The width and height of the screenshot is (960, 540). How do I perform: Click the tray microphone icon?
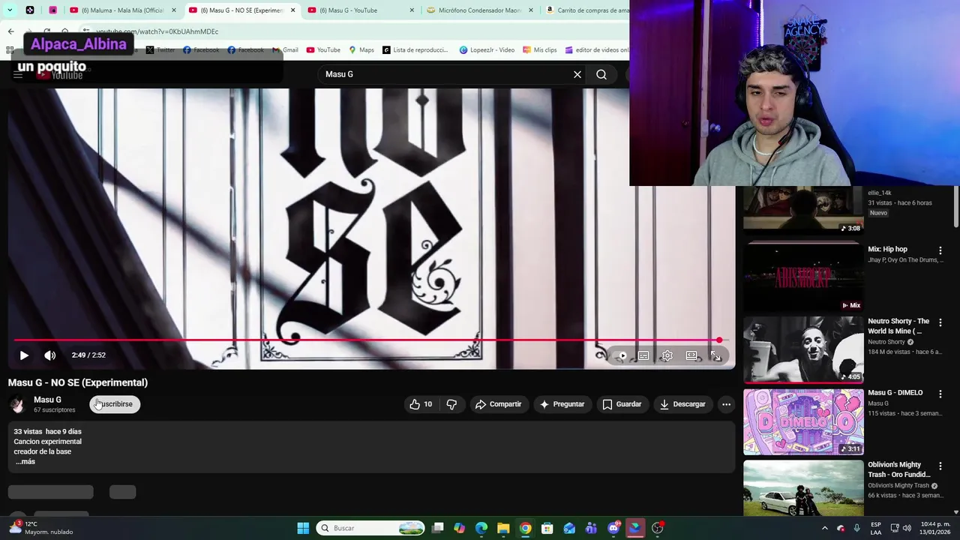coord(857,528)
